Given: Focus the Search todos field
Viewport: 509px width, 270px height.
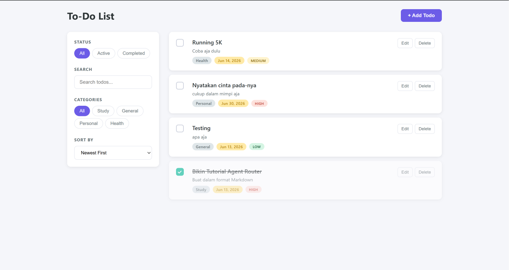Looking at the screenshot, I should pos(113,82).
